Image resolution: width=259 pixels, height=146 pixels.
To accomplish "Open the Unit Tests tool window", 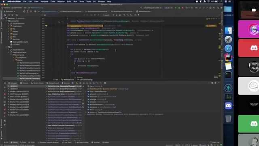I will [67, 142].
